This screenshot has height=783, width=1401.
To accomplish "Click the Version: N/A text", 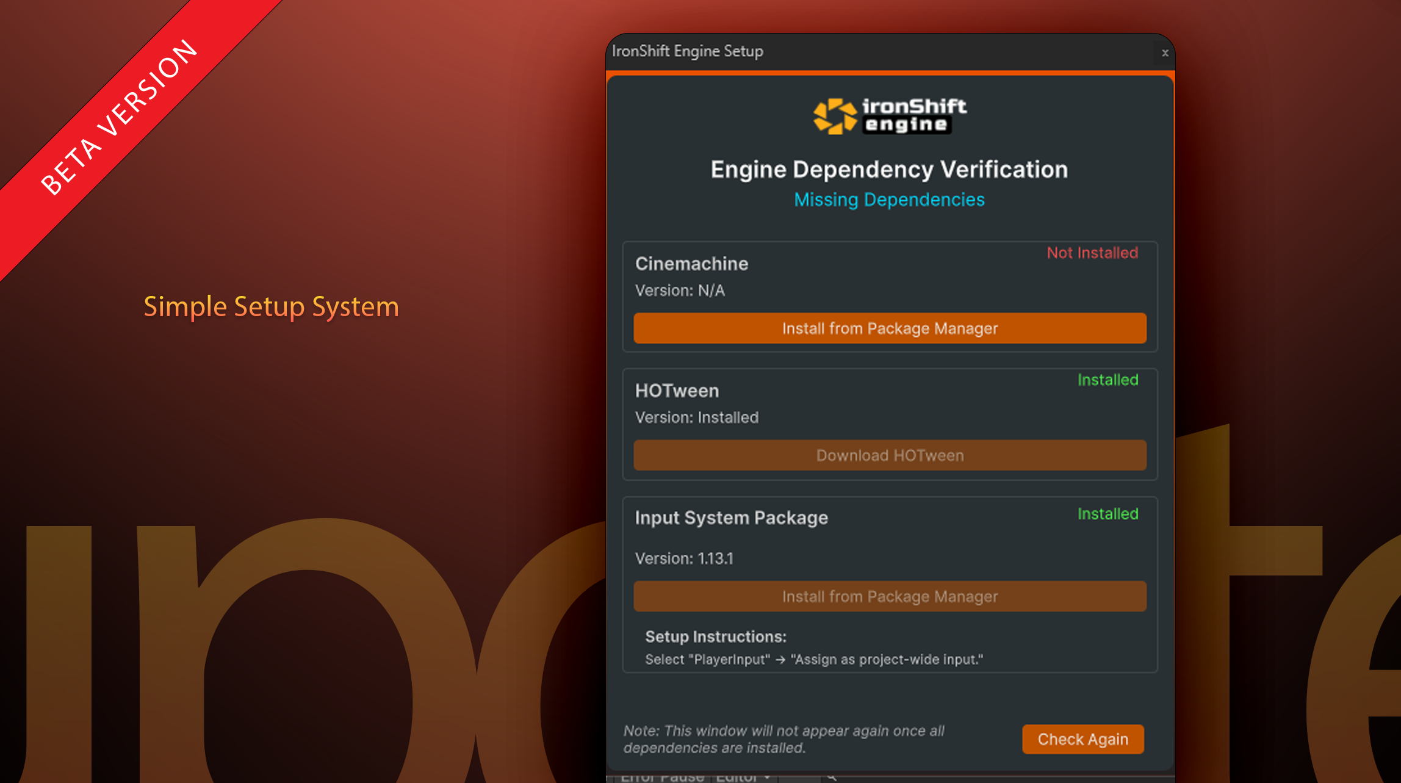I will coord(680,290).
